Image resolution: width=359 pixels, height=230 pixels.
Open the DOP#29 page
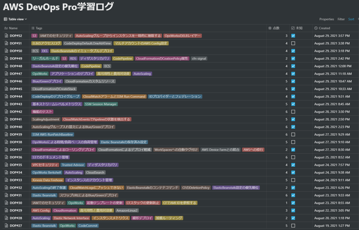pyautogui.click(x=16, y=211)
